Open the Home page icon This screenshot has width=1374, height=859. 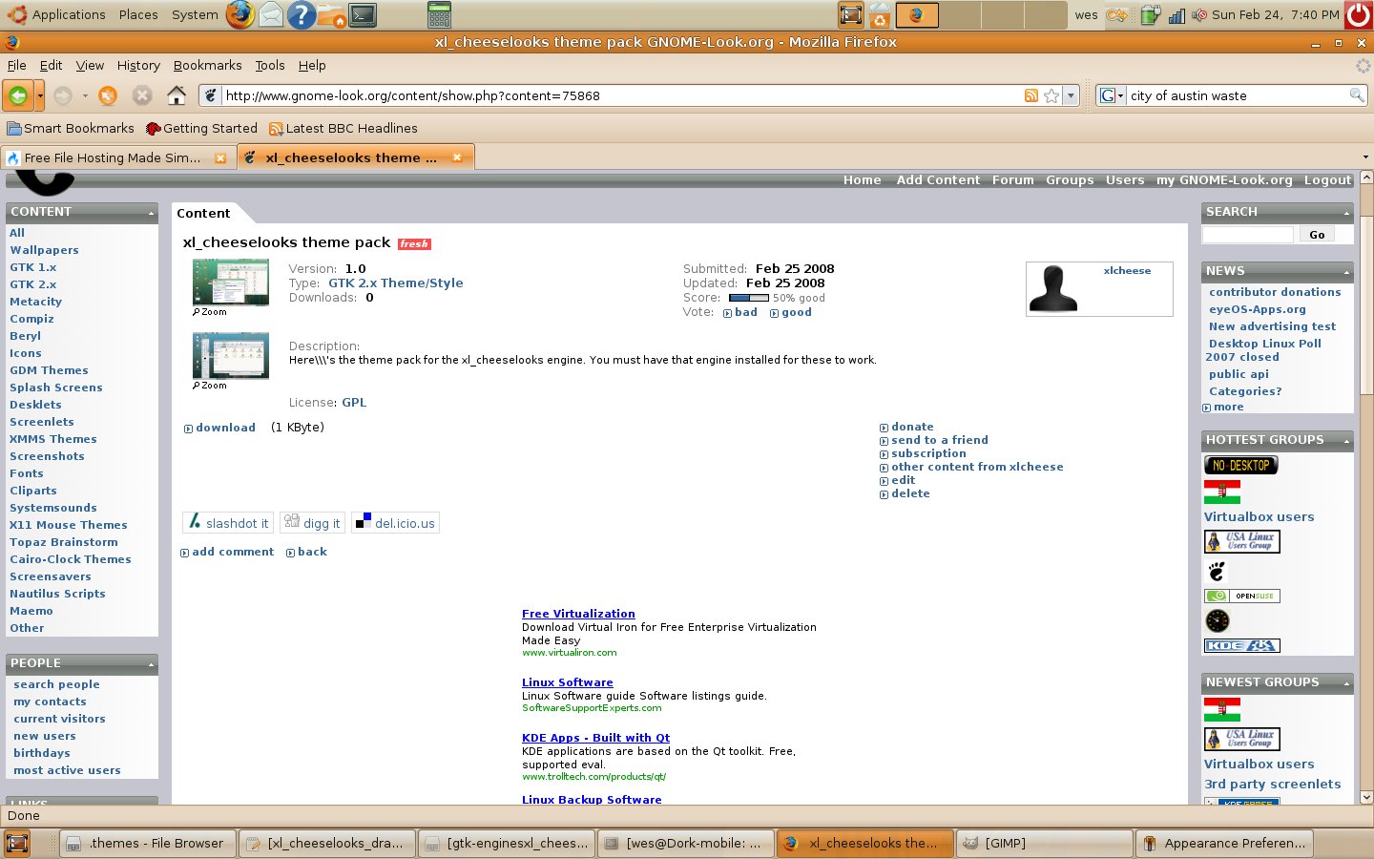click(x=177, y=95)
